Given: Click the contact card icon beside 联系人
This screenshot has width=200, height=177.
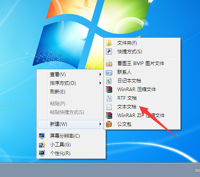Looking at the screenshot, I should click(x=109, y=73).
